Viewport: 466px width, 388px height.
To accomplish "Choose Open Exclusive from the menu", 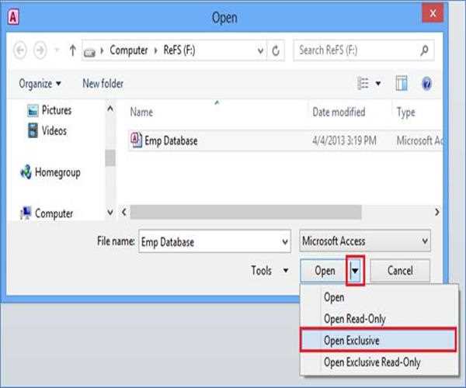I will (x=378, y=340).
